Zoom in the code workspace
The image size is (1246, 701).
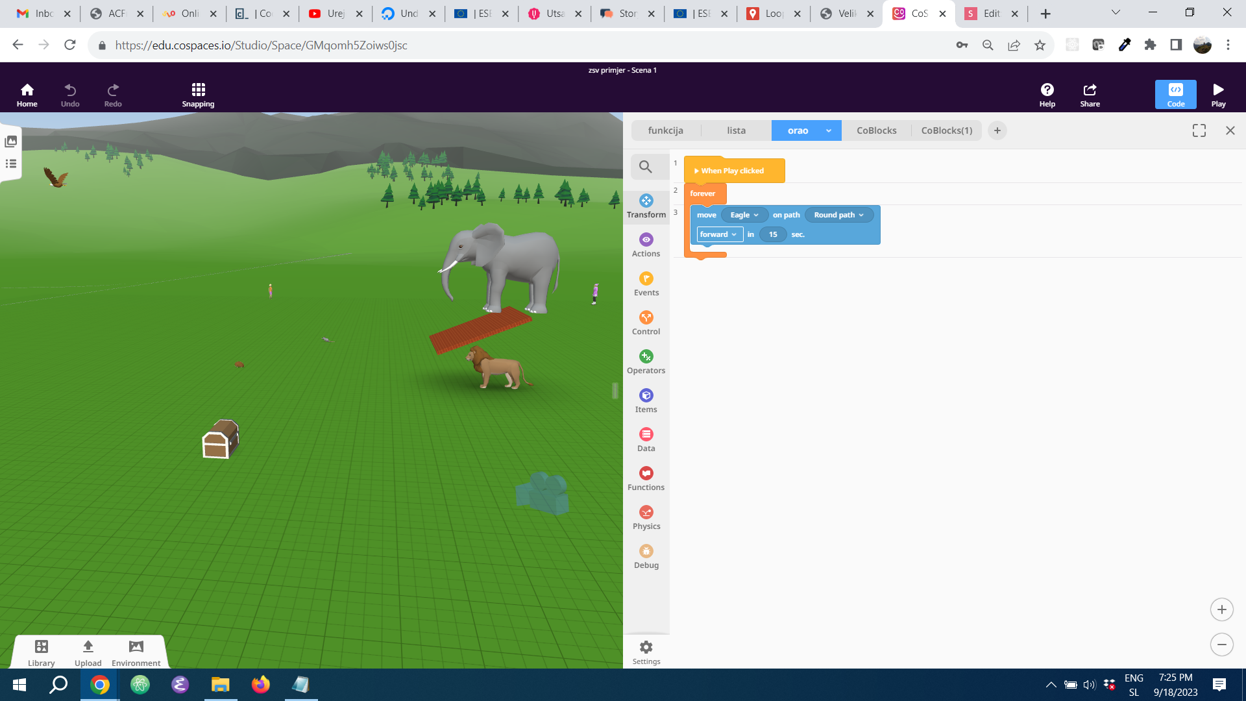pos(1221,609)
